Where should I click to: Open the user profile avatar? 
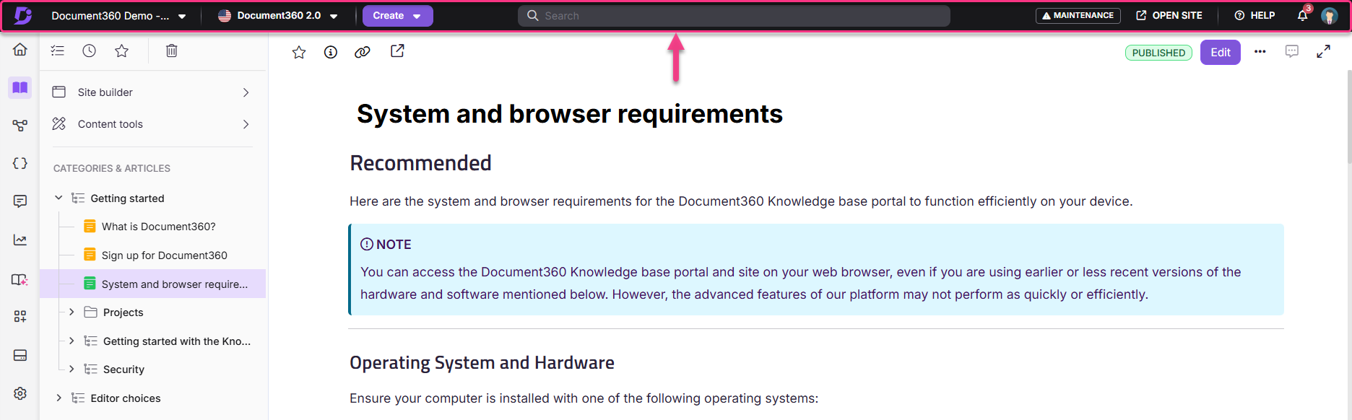[1330, 16]
